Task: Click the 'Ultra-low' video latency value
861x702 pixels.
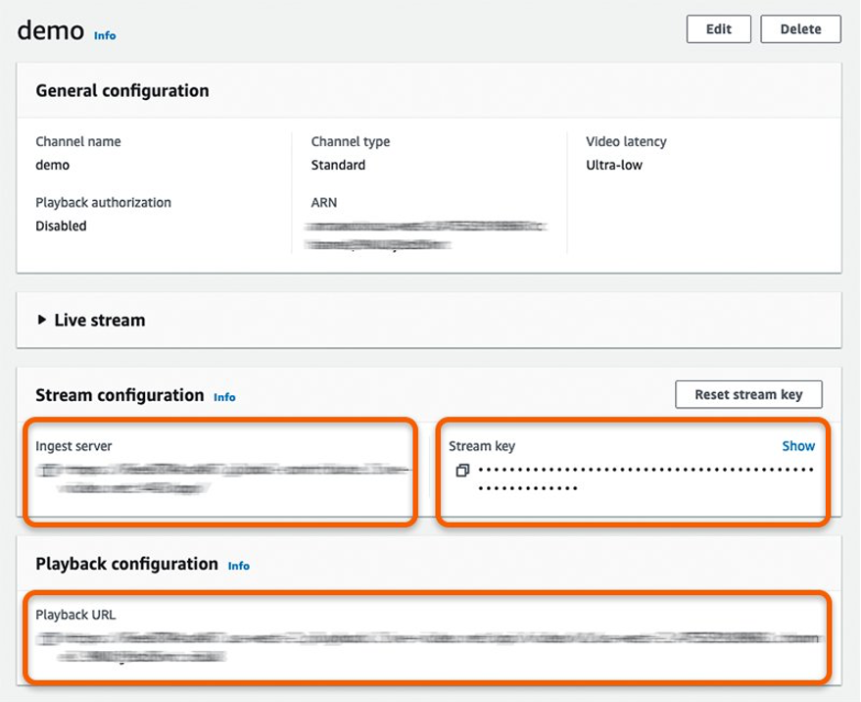Action: click(614, 165)
